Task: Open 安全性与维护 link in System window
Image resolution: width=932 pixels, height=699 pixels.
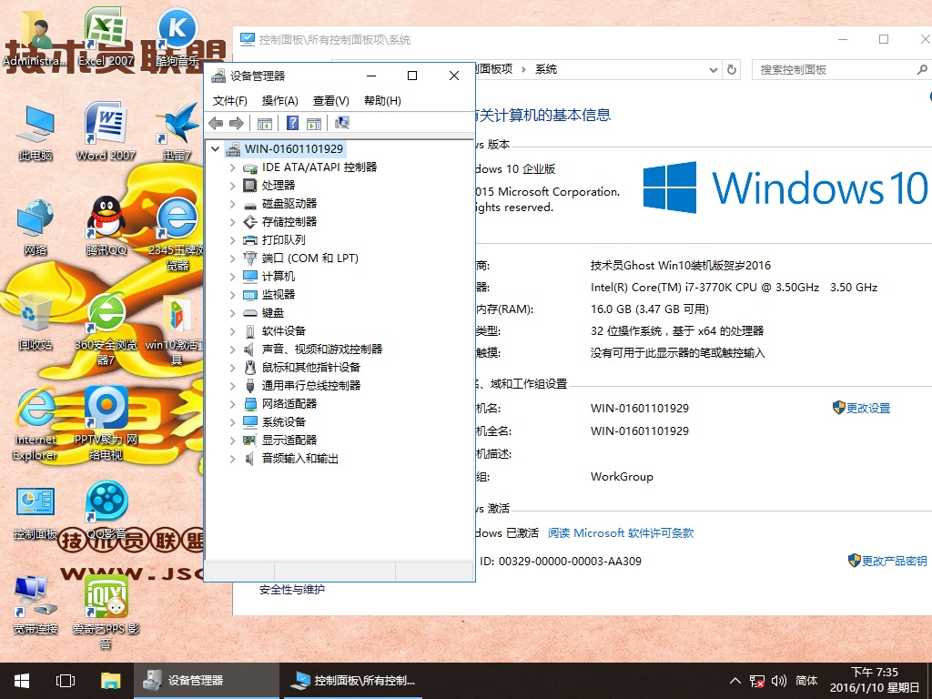Action: pos(292,590)
